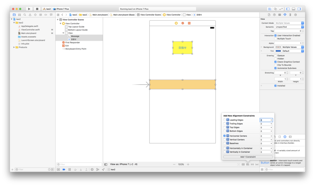Screen dimensions: 315x186
Task: Collapse the View Controller Scene outline
Action: tap(58, 20)
